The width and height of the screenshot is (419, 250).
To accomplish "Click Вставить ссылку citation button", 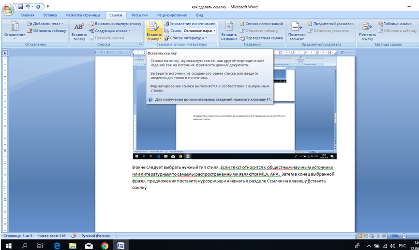I will pyautogui.click(x=154, y=31).
